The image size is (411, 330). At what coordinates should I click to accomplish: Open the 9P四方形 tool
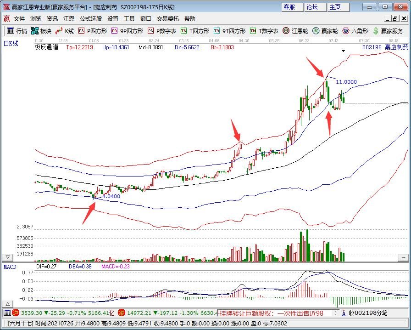pyautogui.click(x=127, y=31)
